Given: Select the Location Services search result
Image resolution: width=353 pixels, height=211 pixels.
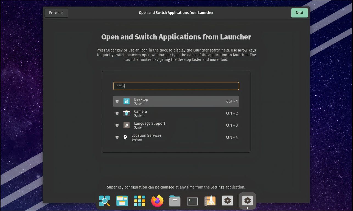Looking at the screenshot, I should coord(176,137).
